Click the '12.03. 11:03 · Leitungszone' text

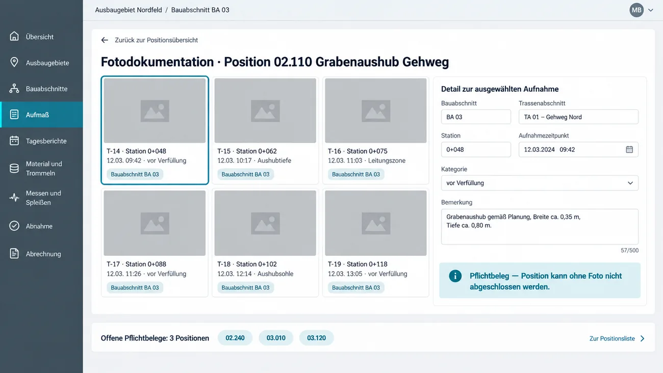(x=367, y=161)
